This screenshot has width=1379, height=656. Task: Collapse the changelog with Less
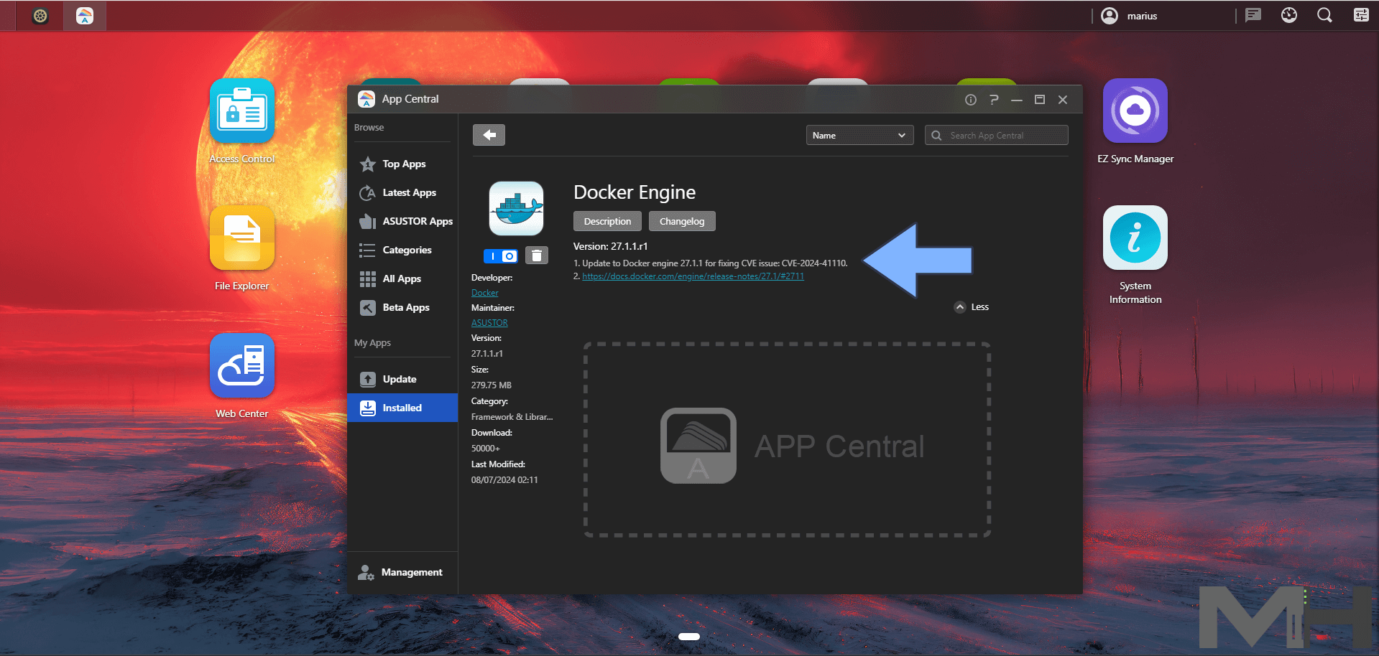pos(972,307)
